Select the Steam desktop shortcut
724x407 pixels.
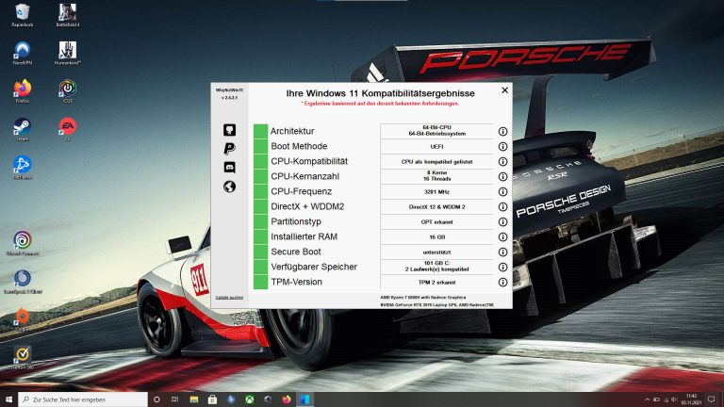21,127
